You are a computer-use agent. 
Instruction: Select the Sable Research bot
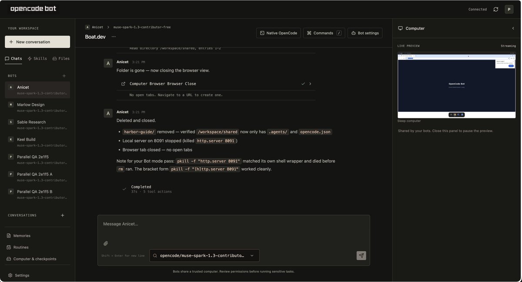click(x=37, y=125)
